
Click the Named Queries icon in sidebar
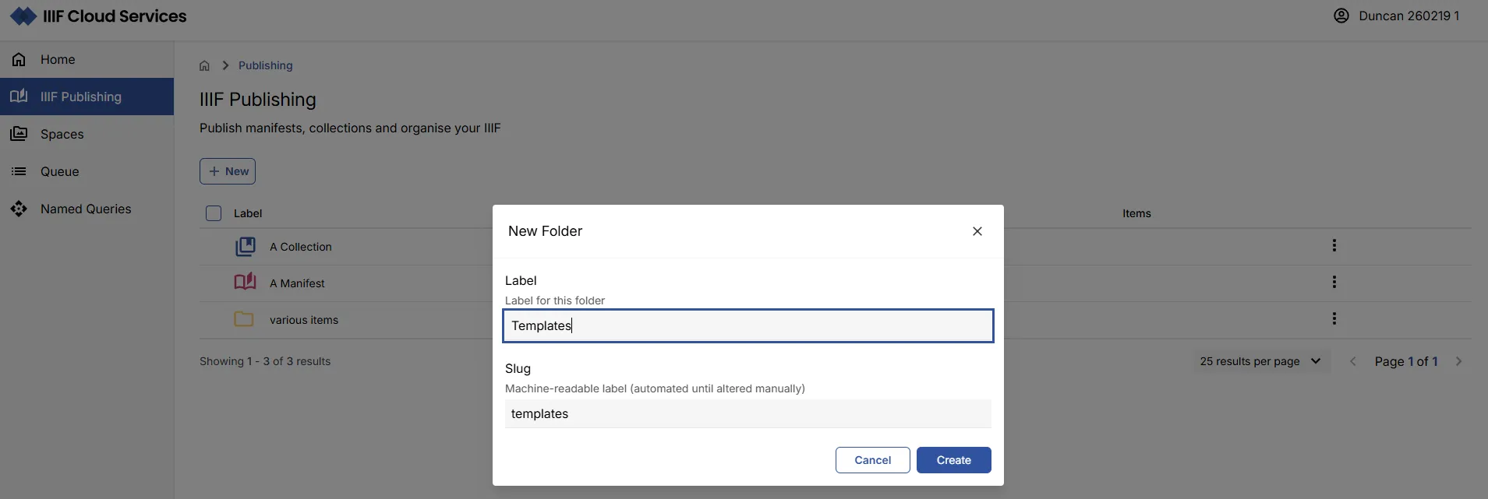coord(19,209)
